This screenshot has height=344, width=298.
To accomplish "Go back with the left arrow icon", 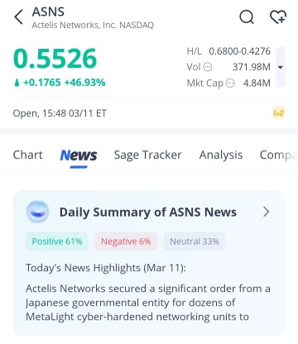I will [x=18, y=17].
